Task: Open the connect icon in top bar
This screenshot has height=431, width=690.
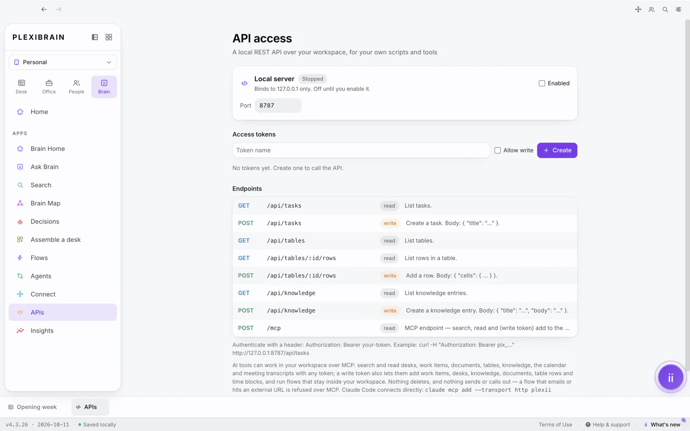Action: [638, 9]
